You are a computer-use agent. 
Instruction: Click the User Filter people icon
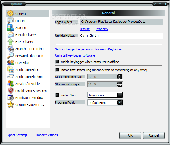[x=11, y=63]
